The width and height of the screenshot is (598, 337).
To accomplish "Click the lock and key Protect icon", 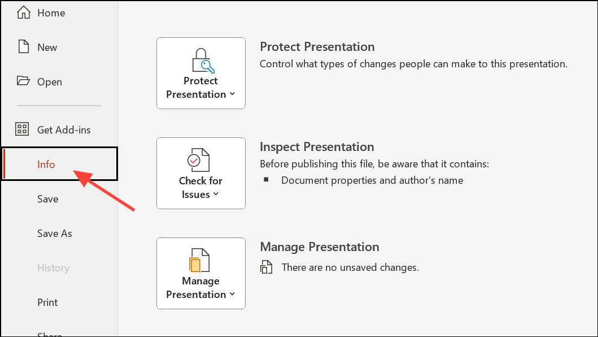I will coord(201,61).
